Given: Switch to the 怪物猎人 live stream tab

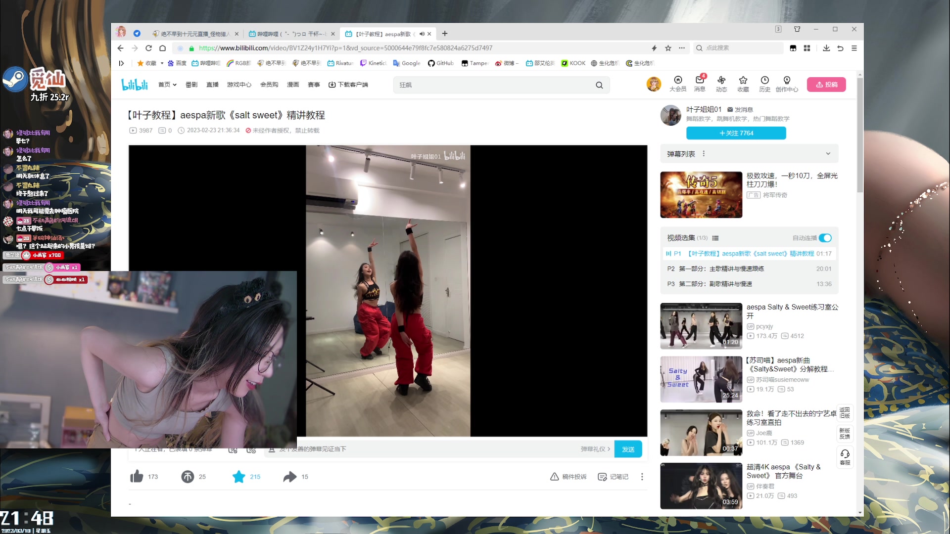Looking at the screenshot, I should tap(195, 34).
